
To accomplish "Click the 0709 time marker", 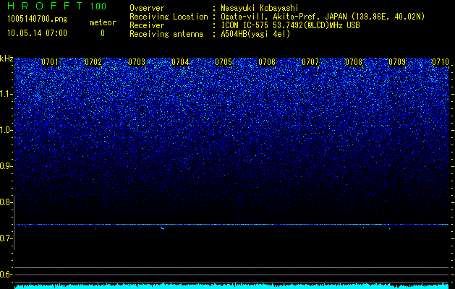I will pos(397,62).
